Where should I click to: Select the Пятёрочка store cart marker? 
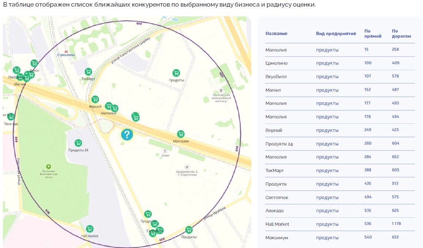coord(16,70)
